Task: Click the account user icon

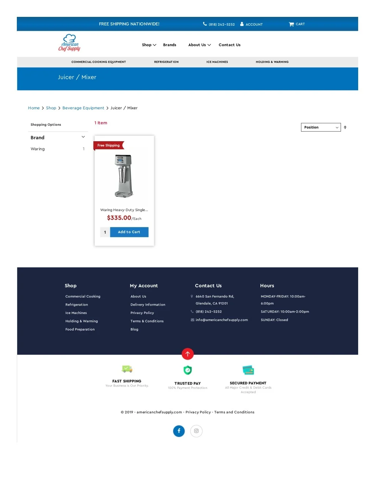Action: pyautogui.click(x=242, y=24)
